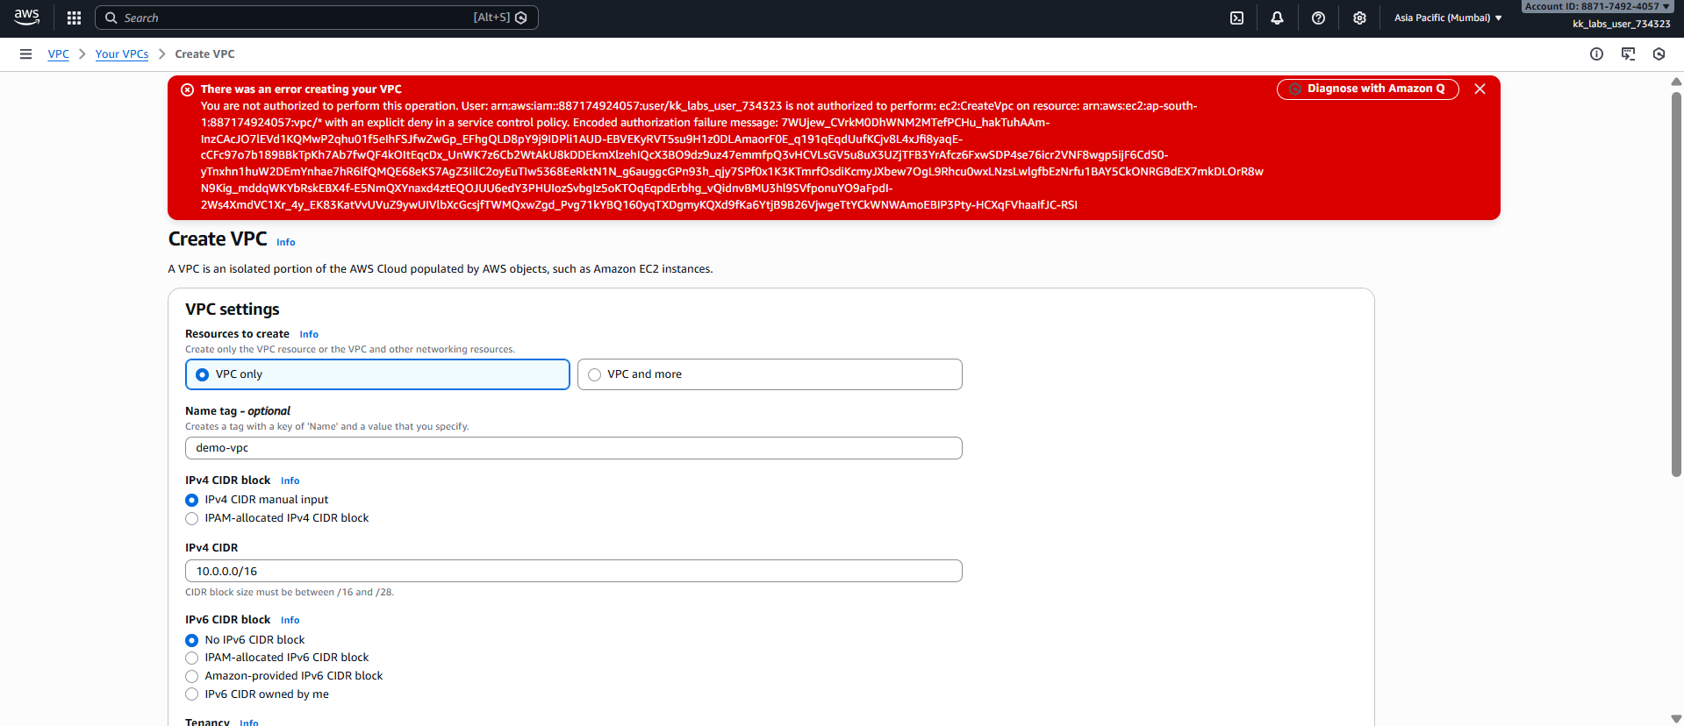
Task: Open Info link for IPv6 CIDR block
Action: click(290, 621)
